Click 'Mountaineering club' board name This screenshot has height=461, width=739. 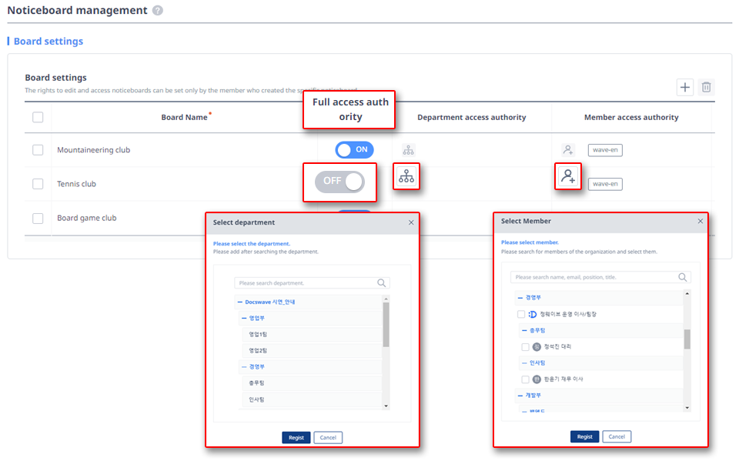pyautogui.click(x=93, y=150)
